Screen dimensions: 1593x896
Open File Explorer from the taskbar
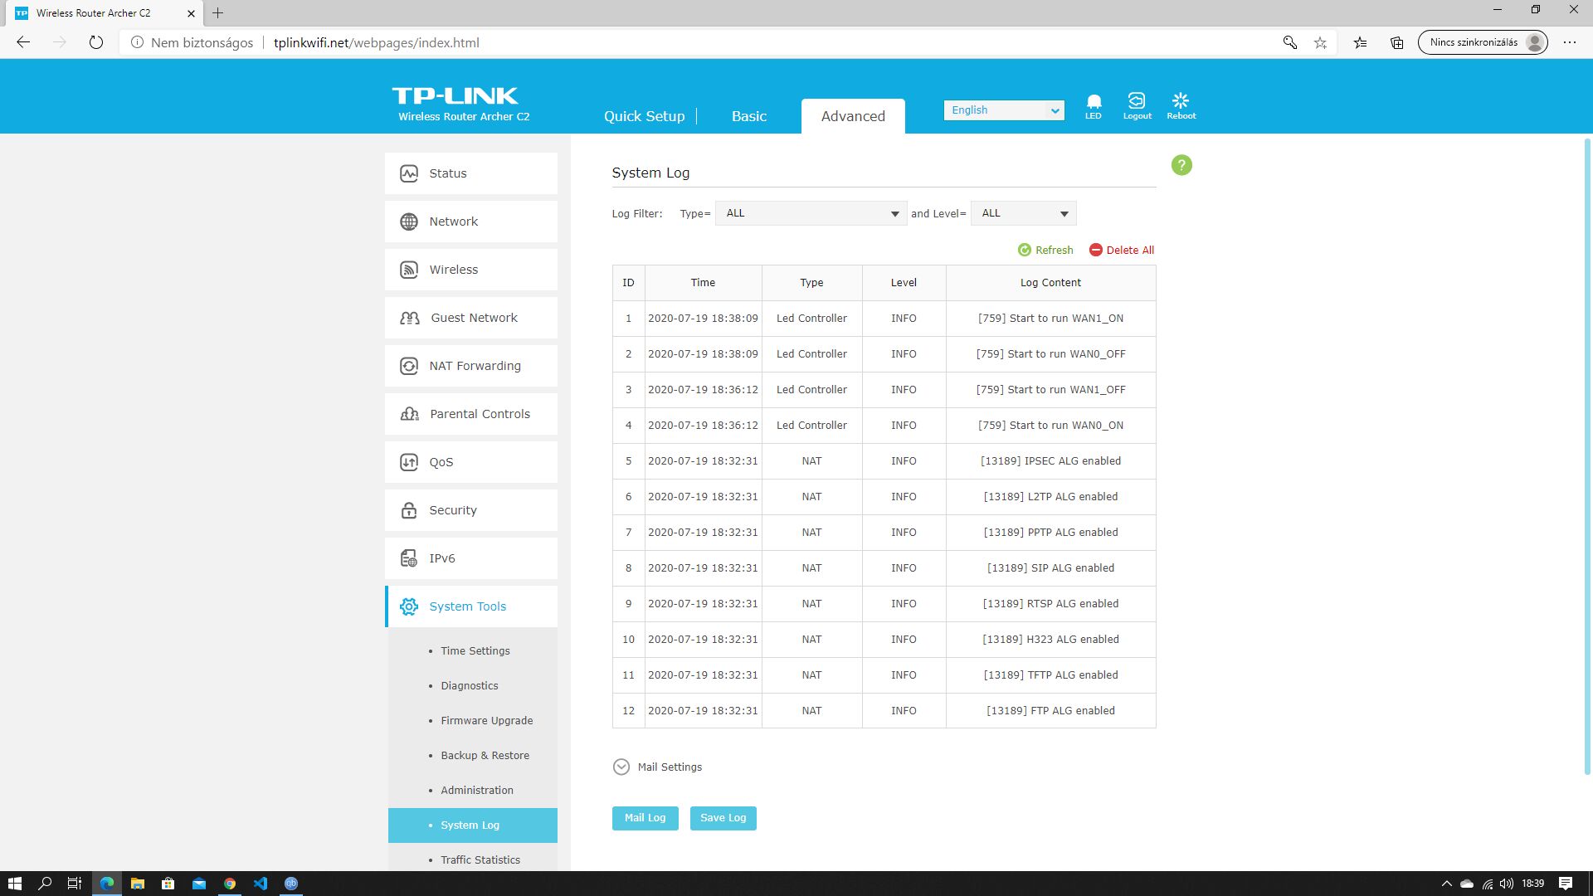pyautogui.click(x=138, y=884)
